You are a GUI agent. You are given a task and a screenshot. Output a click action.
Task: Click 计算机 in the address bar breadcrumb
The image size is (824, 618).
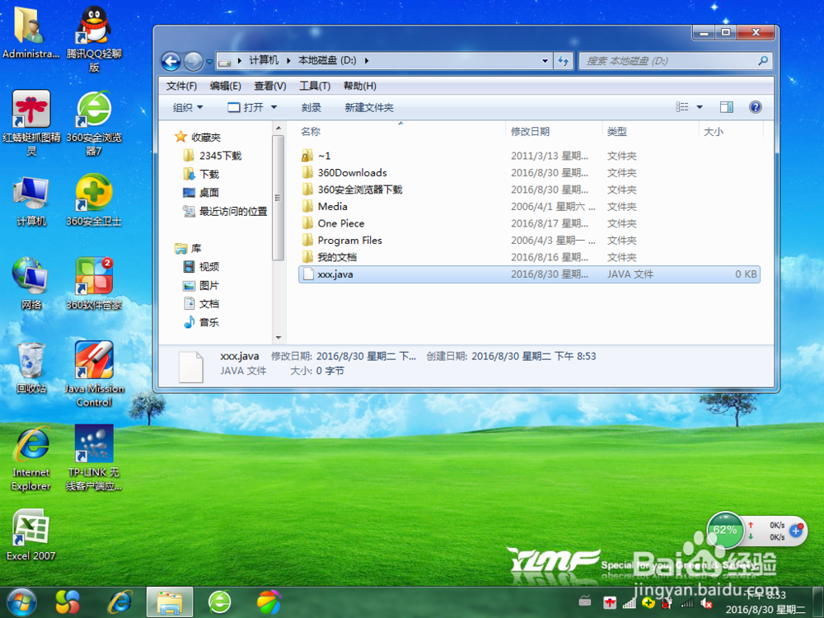pos(264,60)
